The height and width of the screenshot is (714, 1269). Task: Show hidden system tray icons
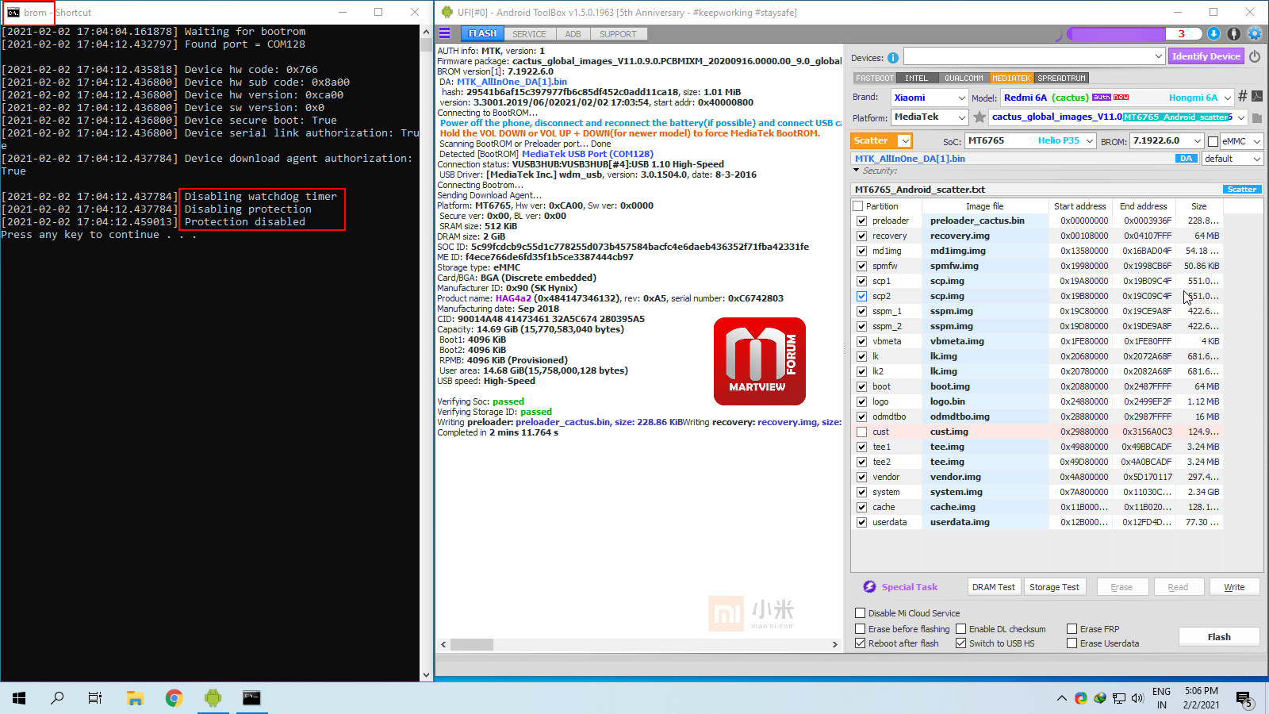coord(1062,698)
